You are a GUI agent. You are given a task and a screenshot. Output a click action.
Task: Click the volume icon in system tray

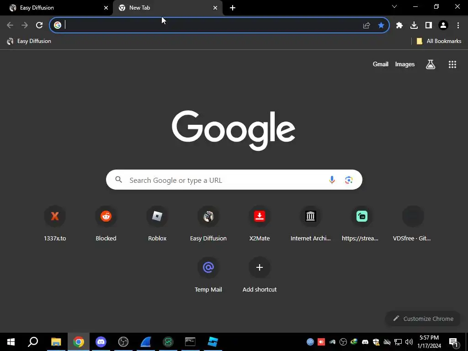tap(409, 342)
